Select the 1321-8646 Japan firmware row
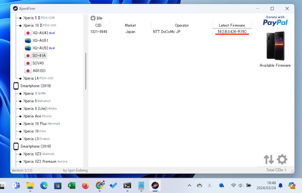The width and height of the screenshot is (302, 193). [170, 32]
